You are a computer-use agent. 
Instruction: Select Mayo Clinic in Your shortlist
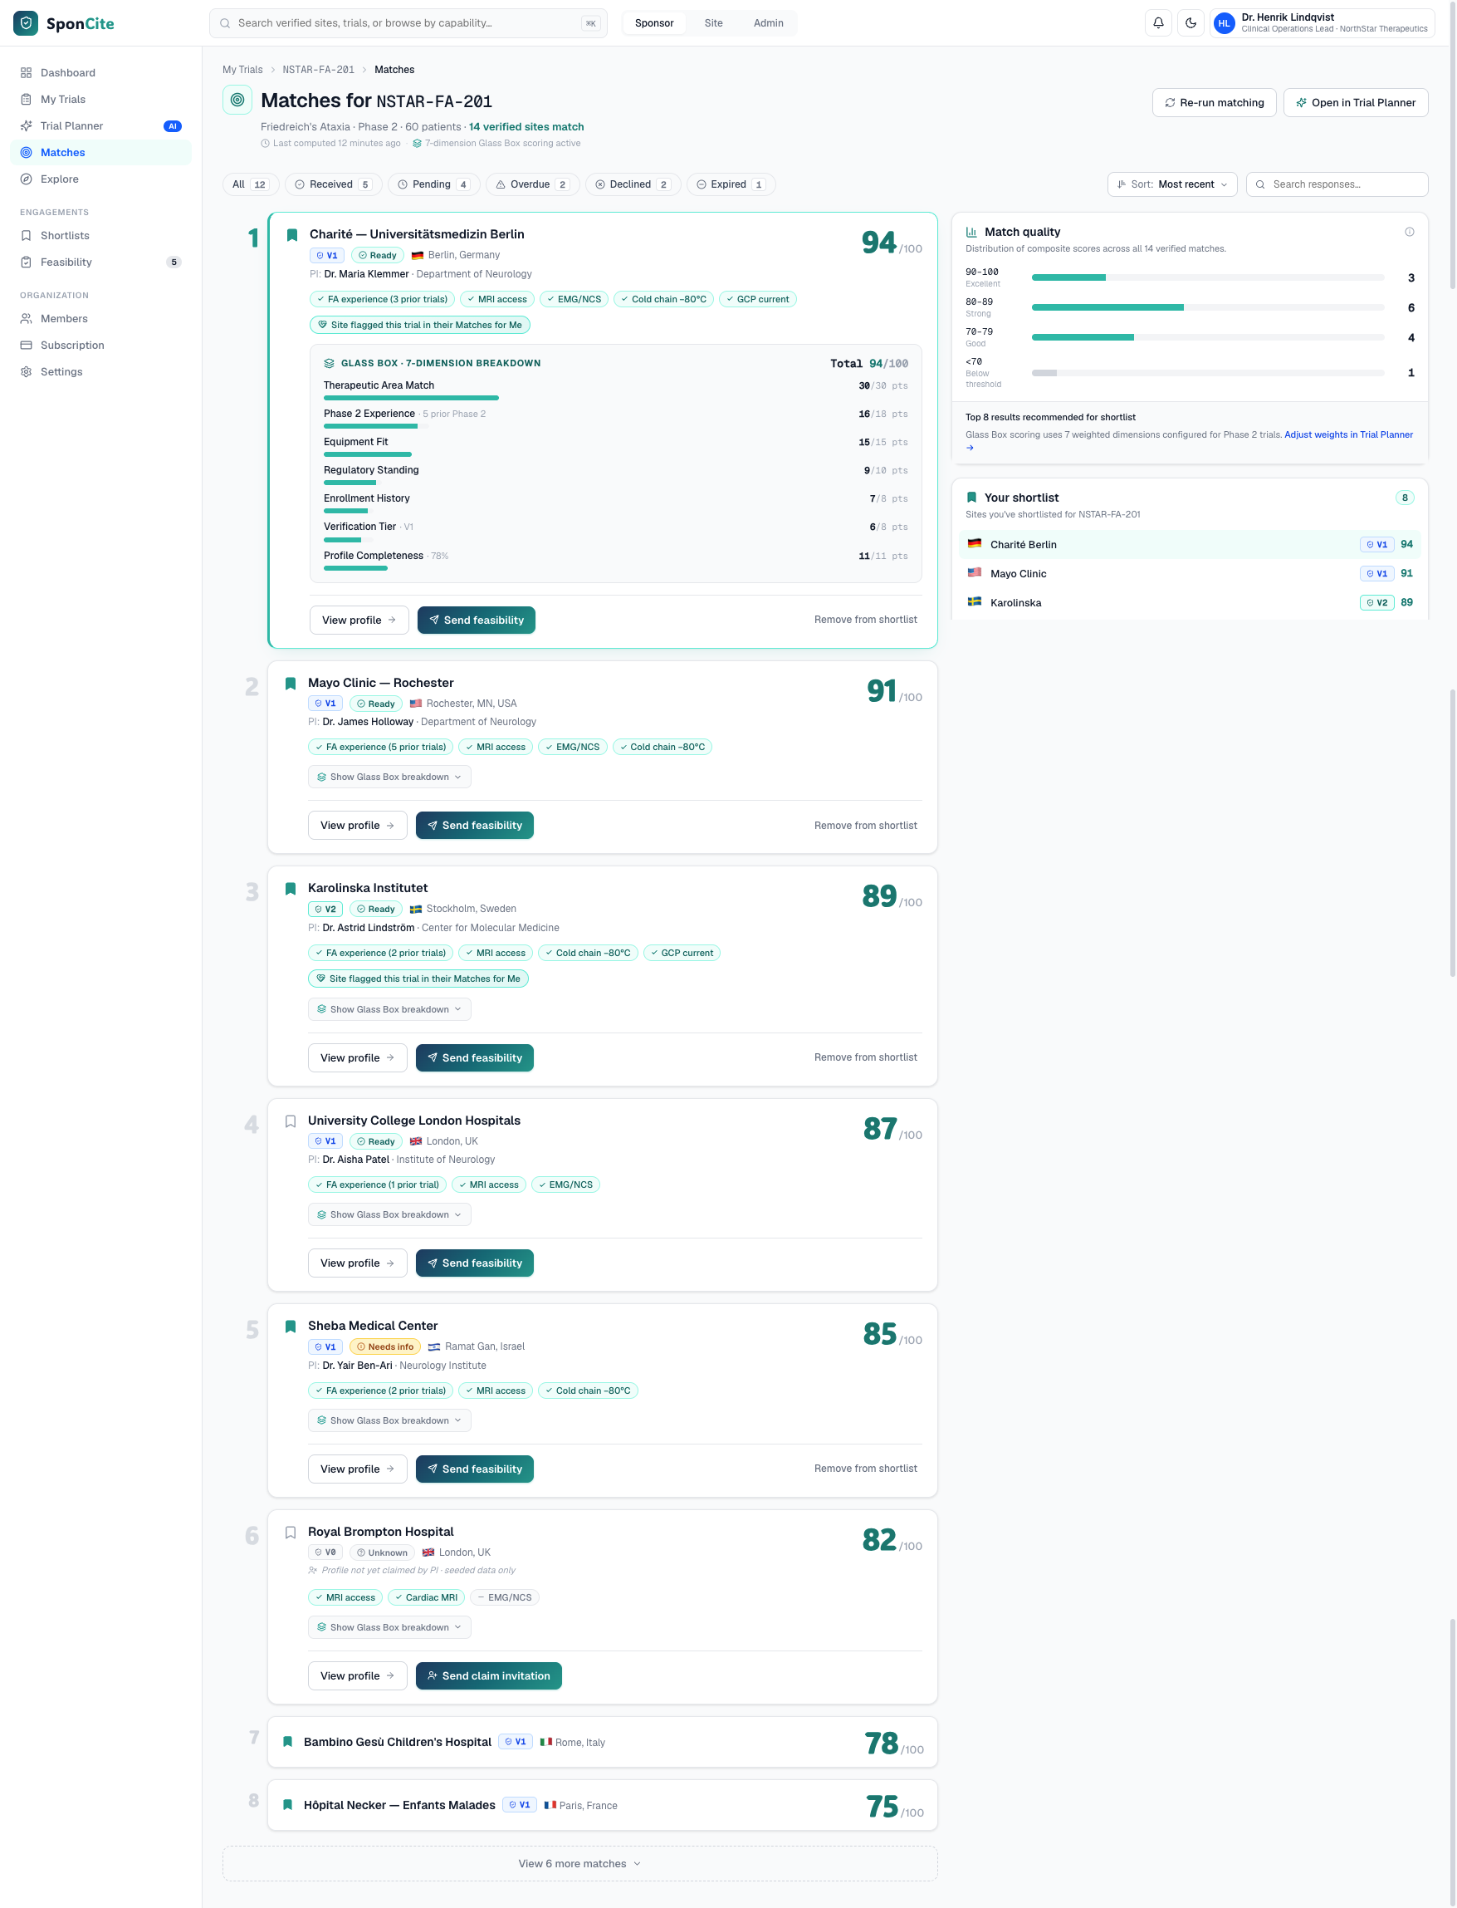pyautogui.click(x=1190, y=573)
